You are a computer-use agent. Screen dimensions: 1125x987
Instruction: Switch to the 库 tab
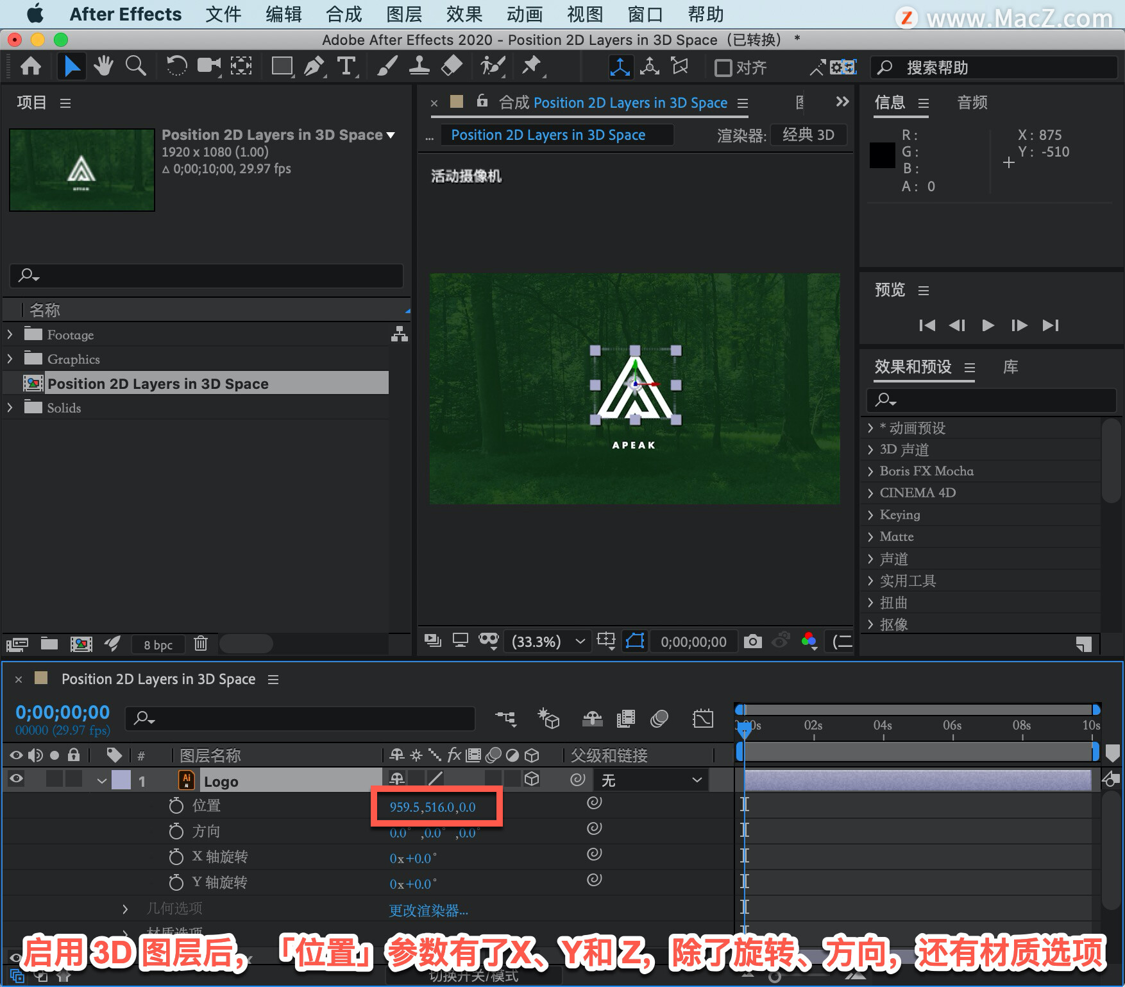pyautogui.click(x=1011, y=366)
